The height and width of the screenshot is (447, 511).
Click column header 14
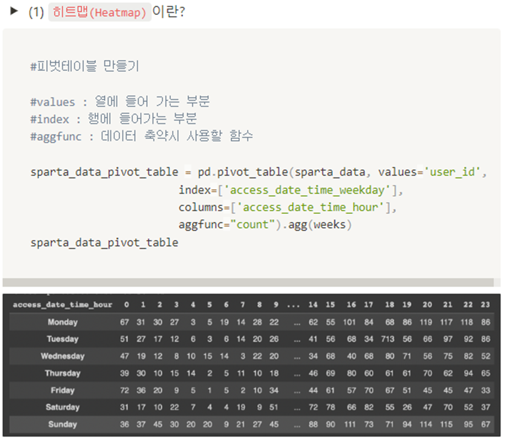[x=313, y=305]
